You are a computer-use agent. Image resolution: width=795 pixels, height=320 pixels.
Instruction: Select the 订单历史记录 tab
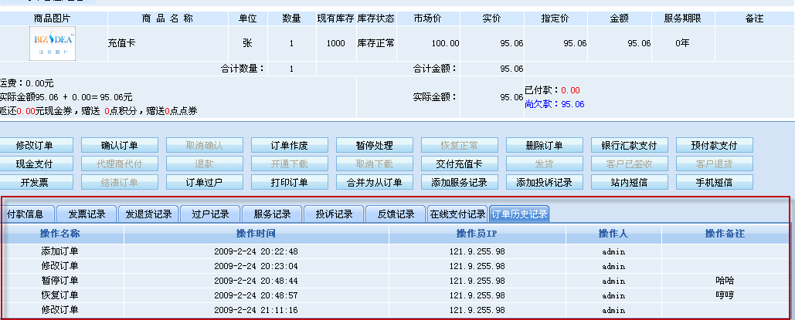point(519,214)
